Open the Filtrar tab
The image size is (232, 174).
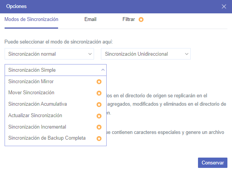pos(129,19)
